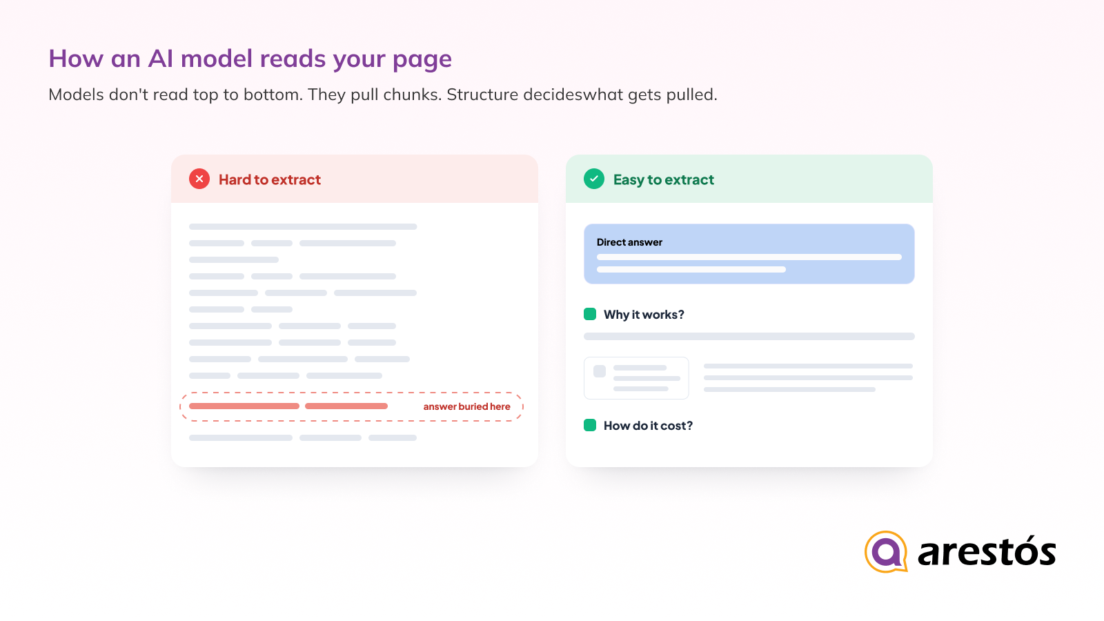Click the green checkmark icon beside Easy to extract

(594, 179)
